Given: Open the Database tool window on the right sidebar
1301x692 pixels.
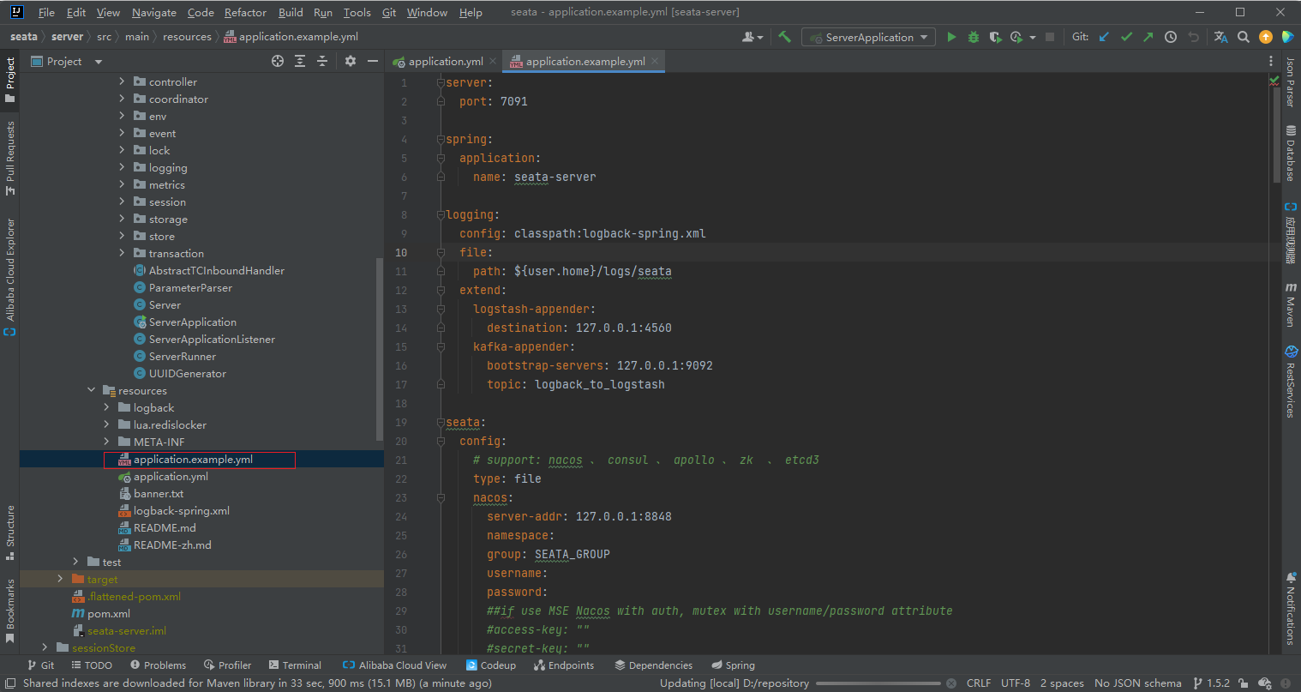Looking at the screenshot, I should tap(1290, 153).
